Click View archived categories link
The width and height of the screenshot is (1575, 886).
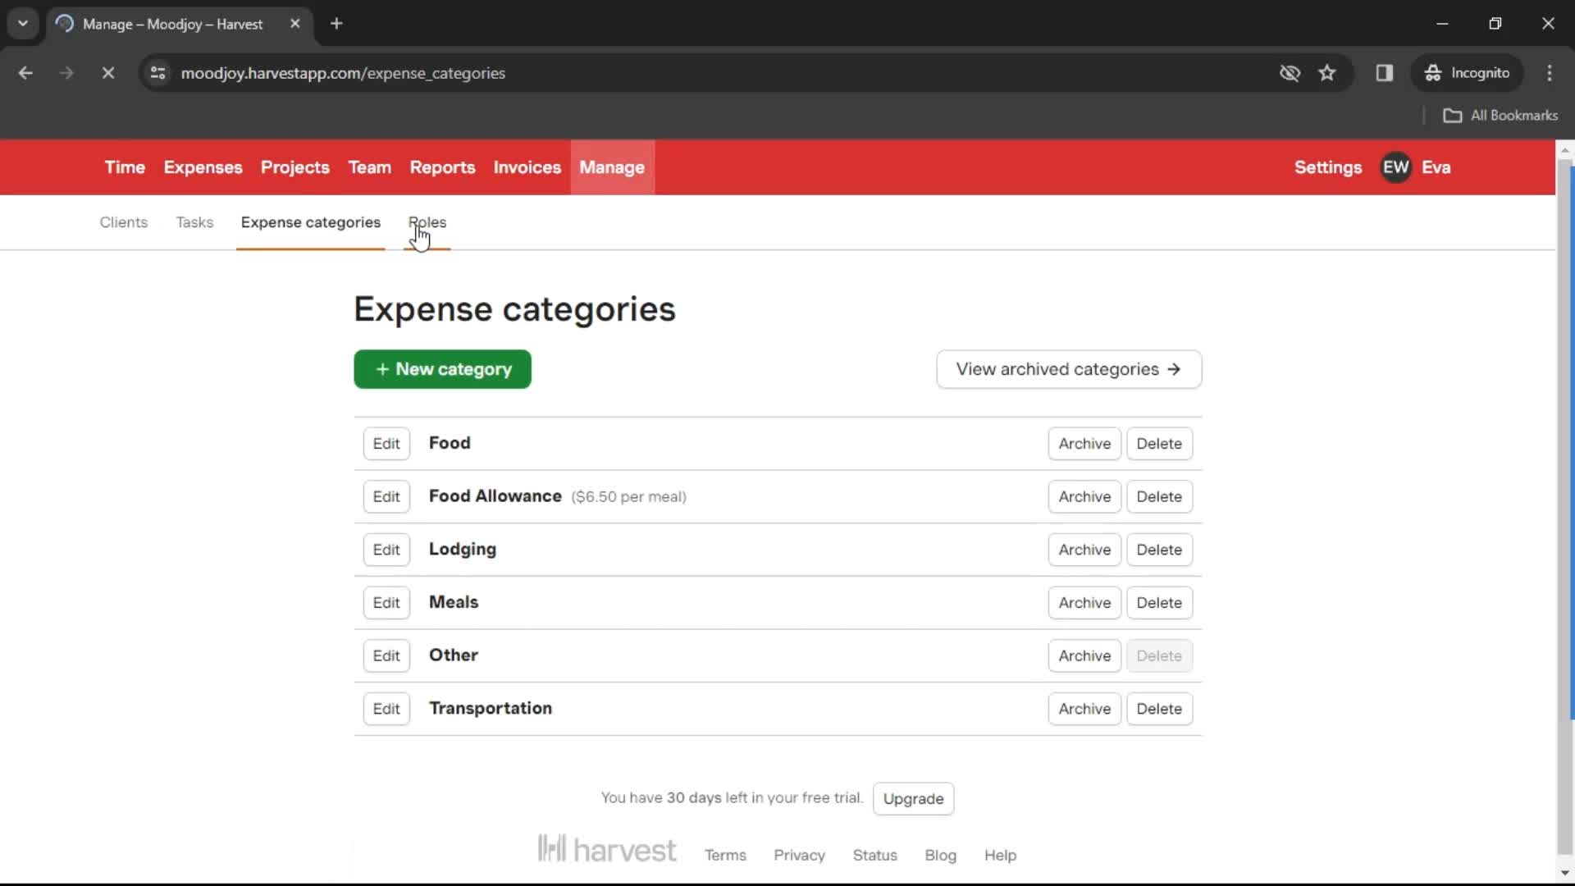(x=1068, y=369)
